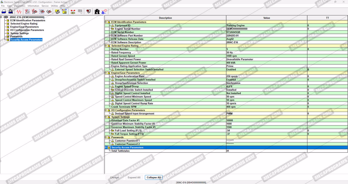Image resolution: width=348 pixels, height=184 pixels.
Task: Collapse the Security Access Parameters table group
Action: 106,148
